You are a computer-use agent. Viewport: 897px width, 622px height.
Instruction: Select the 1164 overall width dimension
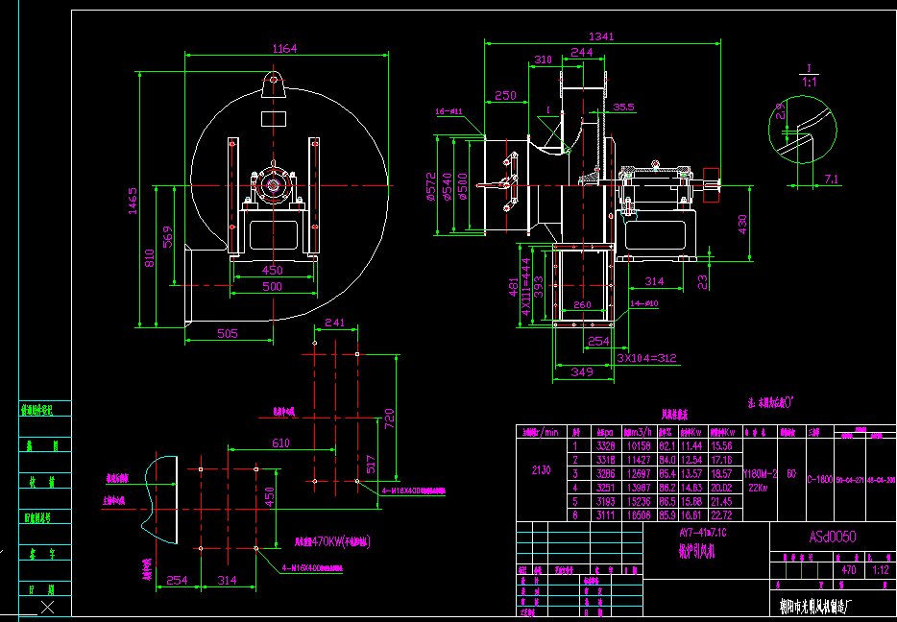285,49
